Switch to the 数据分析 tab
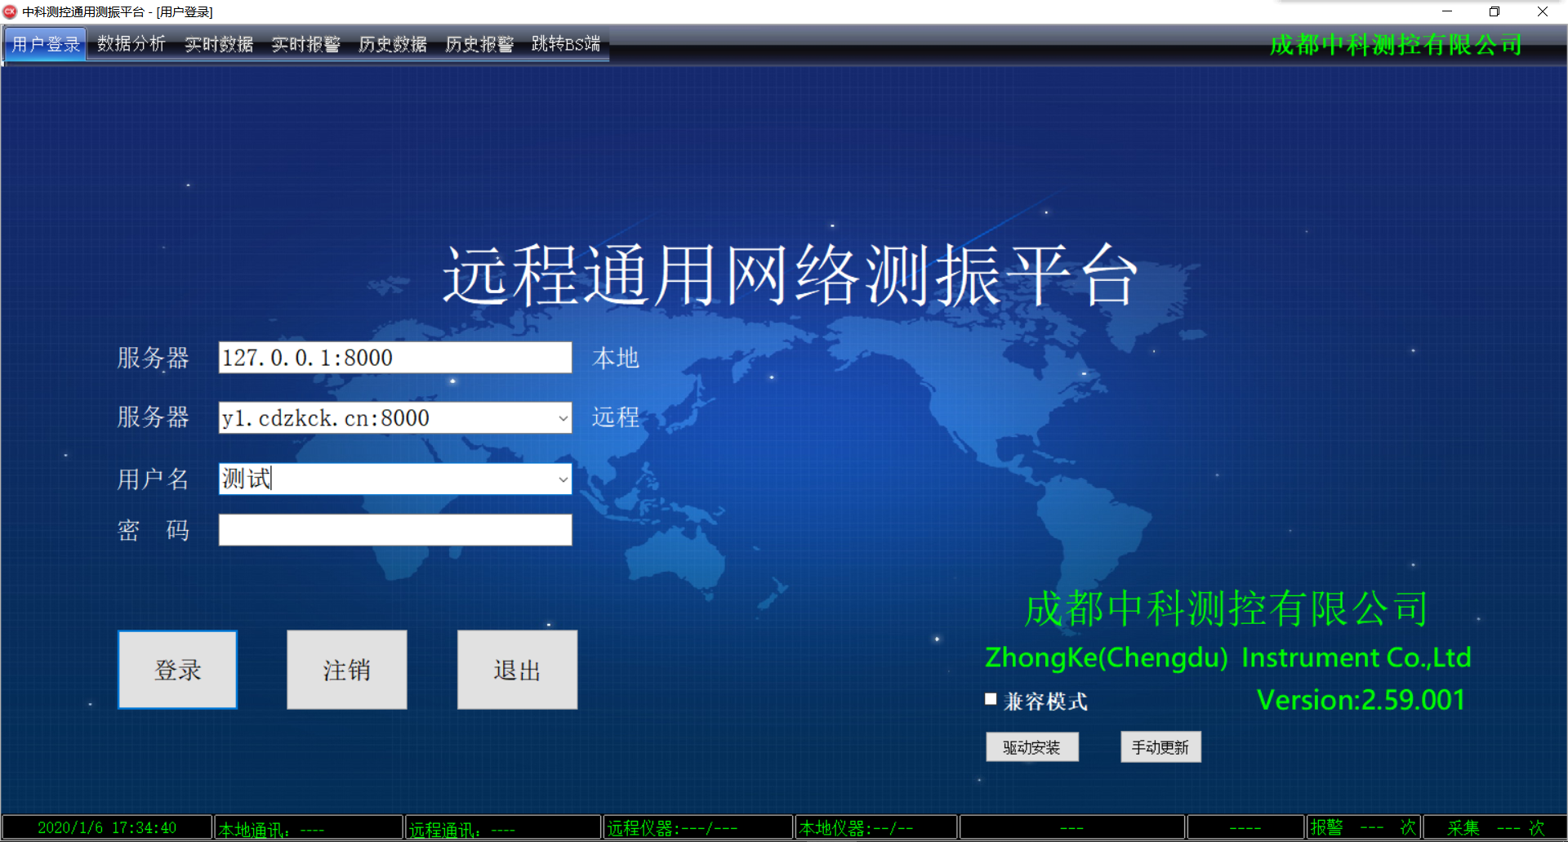1568x842 pixels. pos(131,44)
